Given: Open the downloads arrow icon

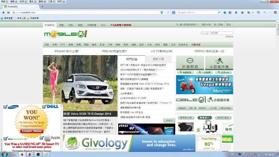Looking at the screenshot, I should point(236,12).
